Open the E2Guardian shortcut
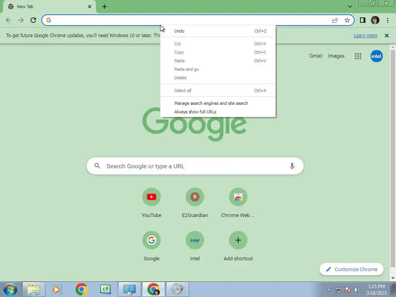 coord(195,203)
